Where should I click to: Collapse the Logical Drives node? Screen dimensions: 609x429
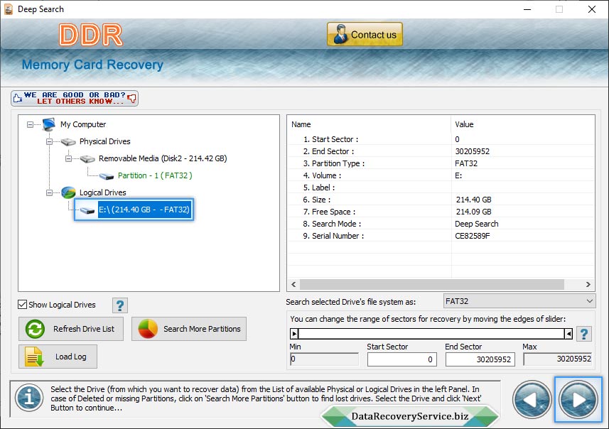coord(49,192)
